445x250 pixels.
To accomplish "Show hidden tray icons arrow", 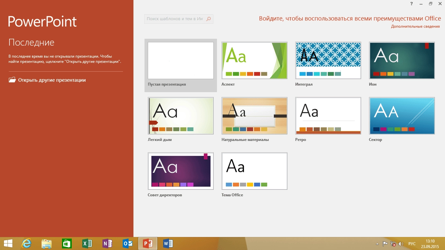I will [x=377, y=243].
